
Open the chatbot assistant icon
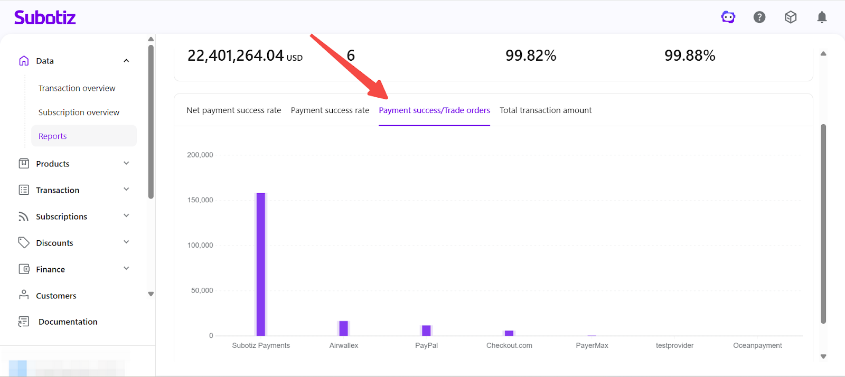[728, 17]
